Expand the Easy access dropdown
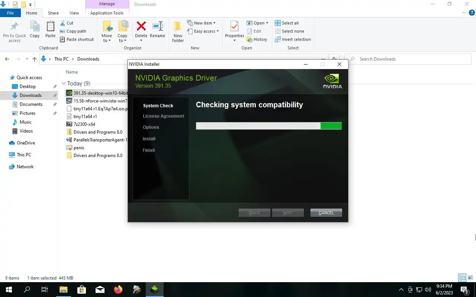The image size is (476, 297). tap(203, 31)
